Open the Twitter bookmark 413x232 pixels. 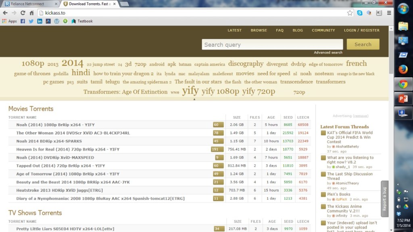(31, 21)
